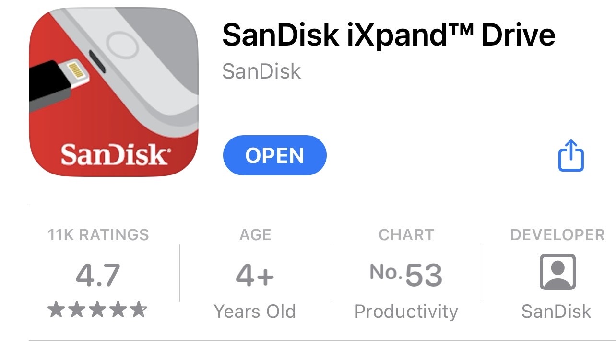This screenshot has height=347, width=616.
Task: Tap the No. 53 chart ranking
Action: coord(406,275)
